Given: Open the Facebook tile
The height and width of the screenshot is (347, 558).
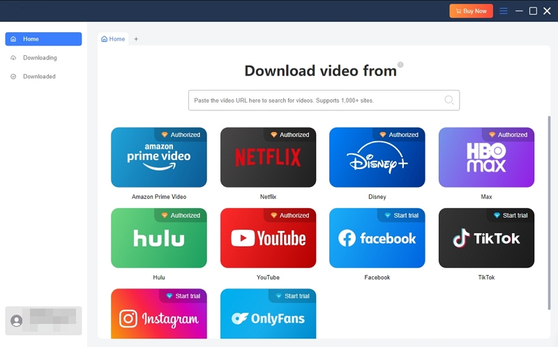Looking at the screenshot, I should 377,238.
